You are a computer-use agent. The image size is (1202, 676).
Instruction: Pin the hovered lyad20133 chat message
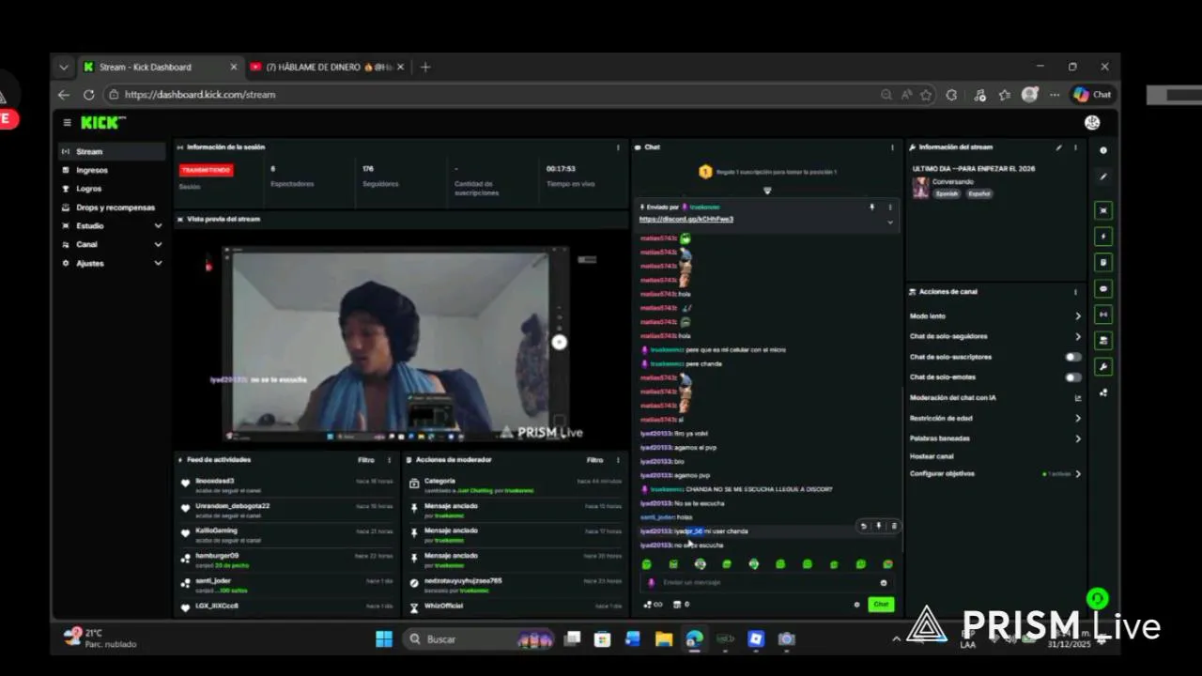click(x=879, y=527)
